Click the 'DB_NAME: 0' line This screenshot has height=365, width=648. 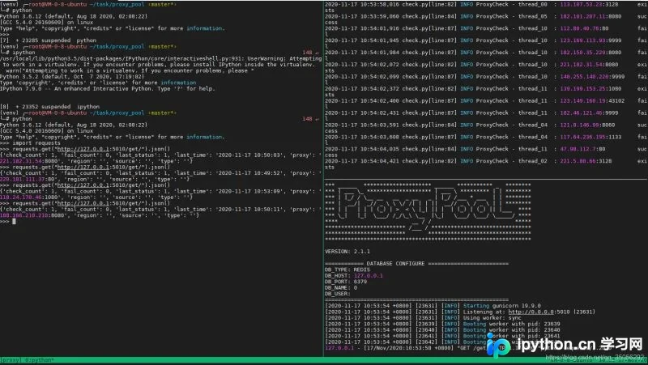tap(341, 288)
